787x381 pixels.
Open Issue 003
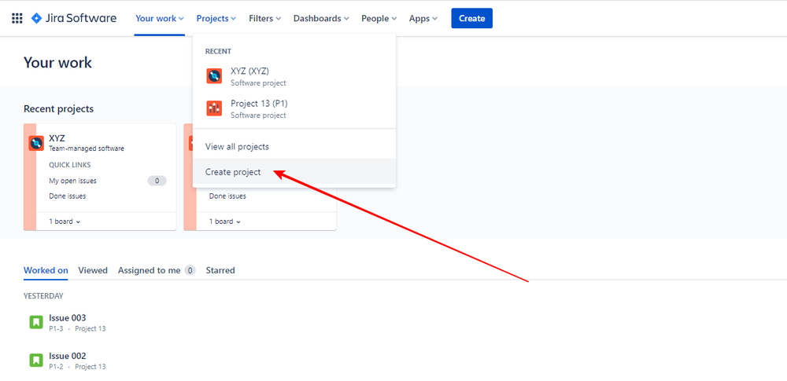click(x=67, y=318)
